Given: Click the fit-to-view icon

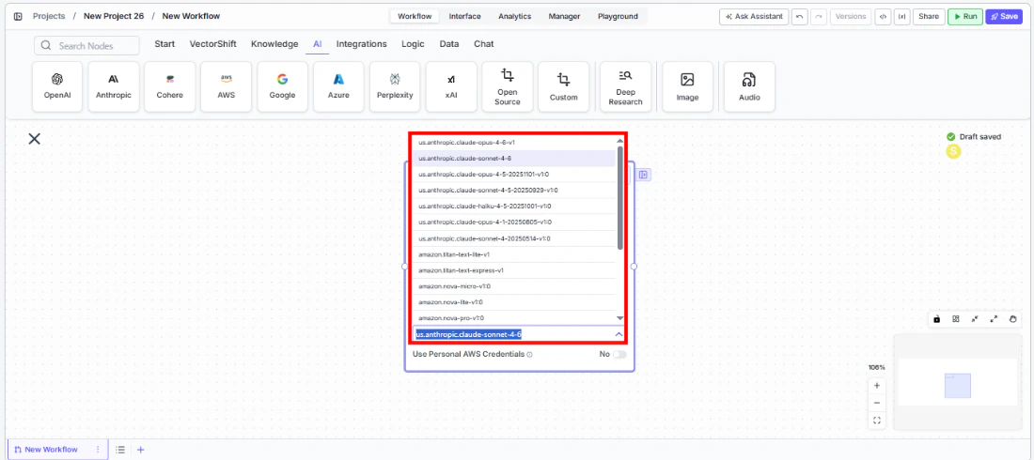Looking at the screenshot, I should click(876, 420).
